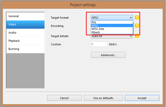This screenshot has width=166, height=107.
Task: Collapse the Target format combo box
Action: 131,18
